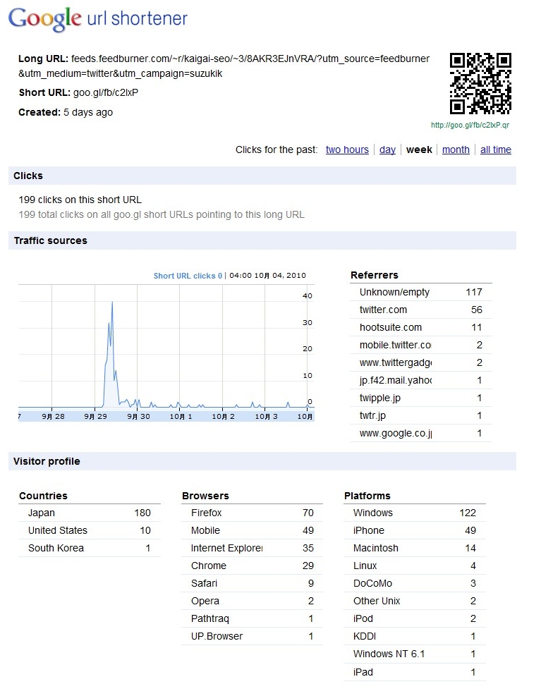The height and width of the screenshot is (696, 541).
Task: Click the UP.Browser row
Action: (253, 636)
